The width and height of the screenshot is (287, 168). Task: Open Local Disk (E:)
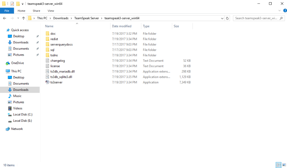(22, 121)
